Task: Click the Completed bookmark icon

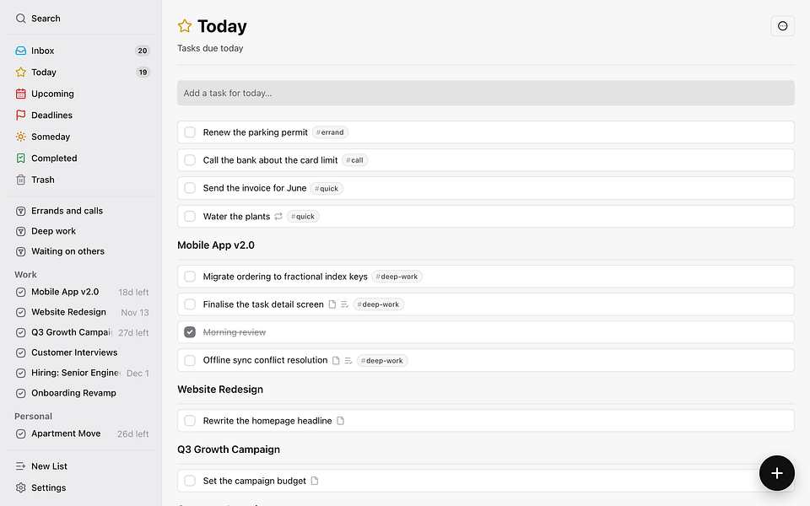Action: pos(20,158)
